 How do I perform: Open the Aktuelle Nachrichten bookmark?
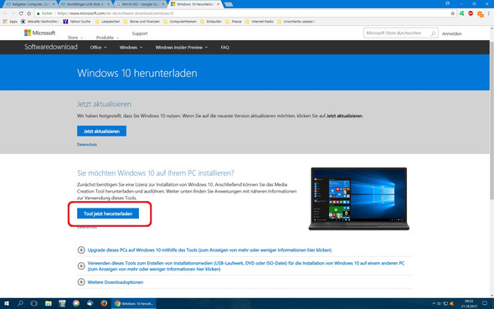tap(39, 22)
